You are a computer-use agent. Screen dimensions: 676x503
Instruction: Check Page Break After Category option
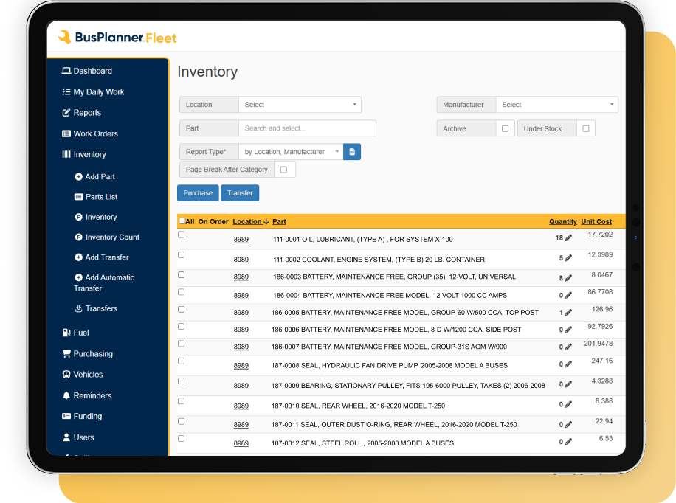coord(283,170)
